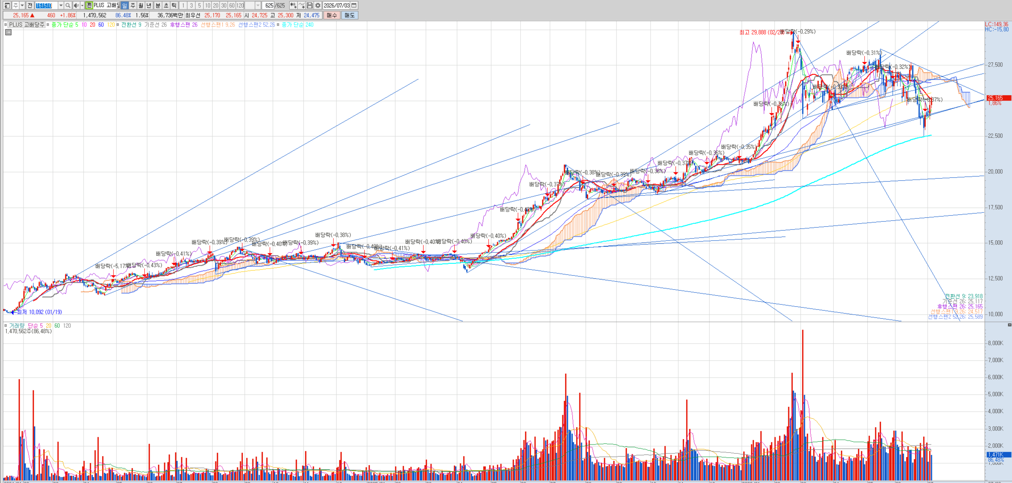
Task: Click the 선행스팬1 9,26 legend label
Action: pos(218,25)
